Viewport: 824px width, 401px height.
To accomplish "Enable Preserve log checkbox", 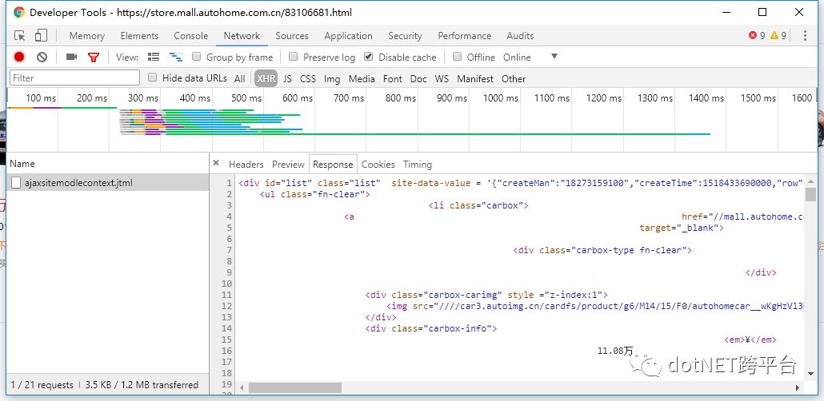I will click(294, 57).
